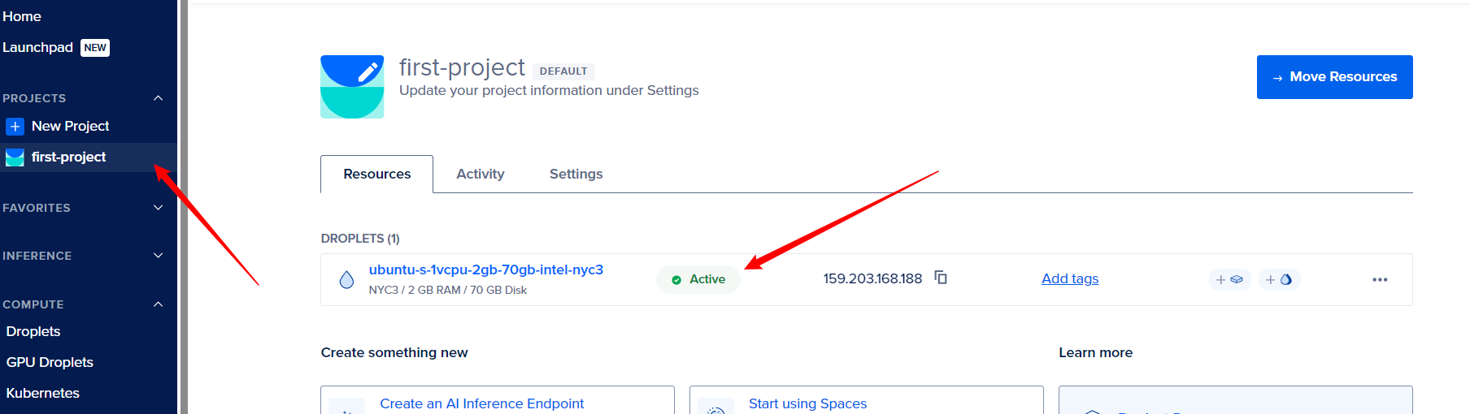Screen dimensions: 1470x414
Task: Click the first-project logo with pencil icon
Action: [x=352, y=87]
